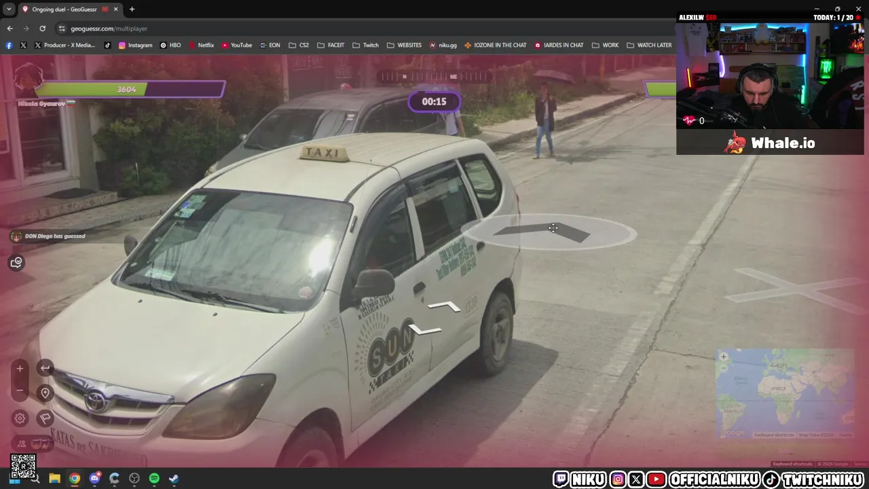Open the Facebook bookmark icon
Image resolution: width=869 pixels, height=489 pixels.
[9, 46]
